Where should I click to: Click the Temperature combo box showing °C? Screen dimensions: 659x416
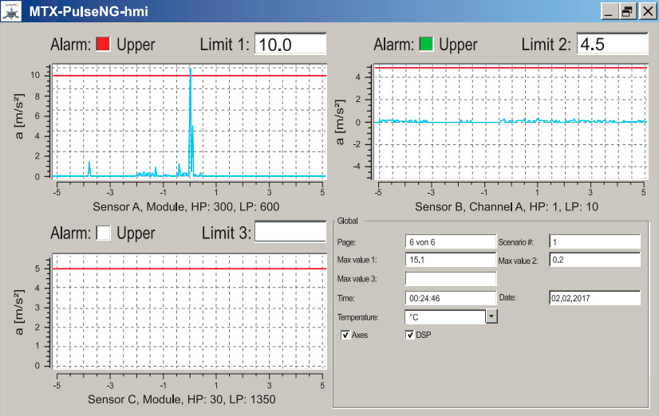click(x=445, y=316)
